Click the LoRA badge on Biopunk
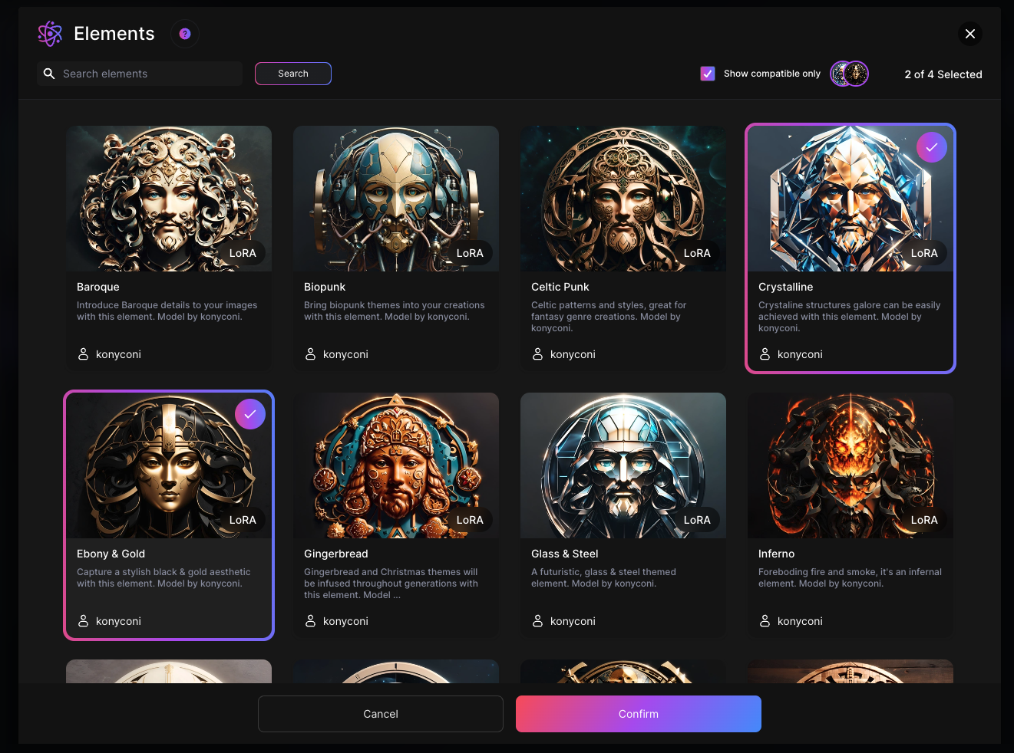The image size is (1014, 753). point(470,253)
